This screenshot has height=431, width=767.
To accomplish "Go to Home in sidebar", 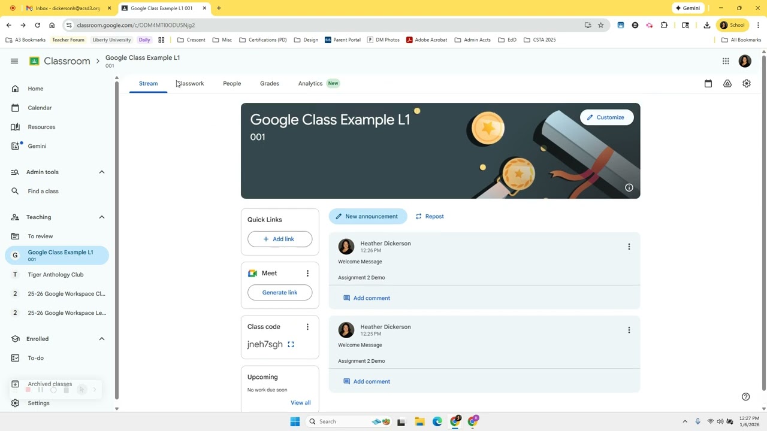I will [58, 89].
